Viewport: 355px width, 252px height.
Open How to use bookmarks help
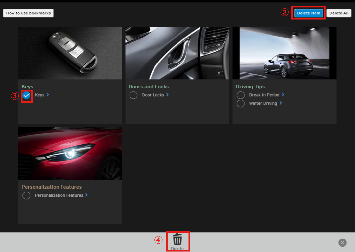point(28,13)
